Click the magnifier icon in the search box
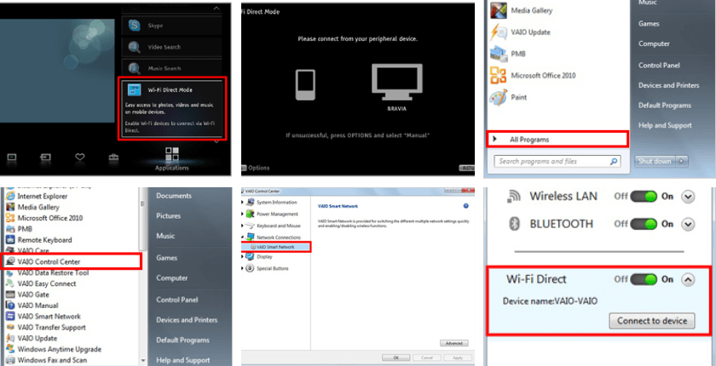Image resolution: width=716 pixels, height=366 pixels. [x=614, y=162]
